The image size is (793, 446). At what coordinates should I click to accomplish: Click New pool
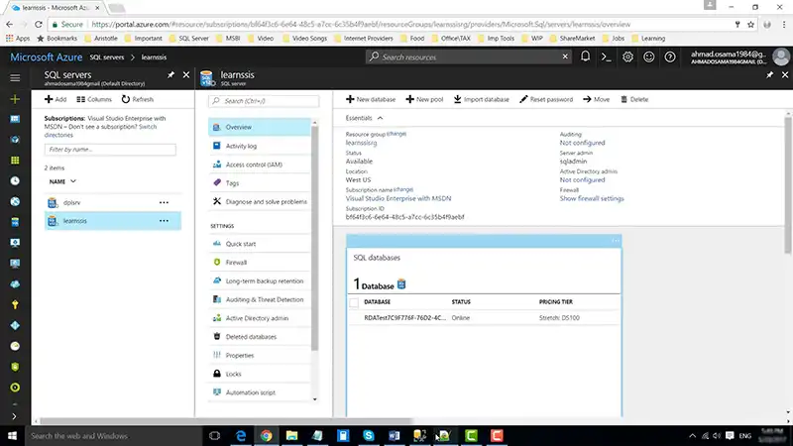[x=424, y=100]
